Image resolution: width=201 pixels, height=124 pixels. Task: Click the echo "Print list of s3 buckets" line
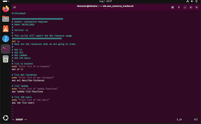(31, 66)
